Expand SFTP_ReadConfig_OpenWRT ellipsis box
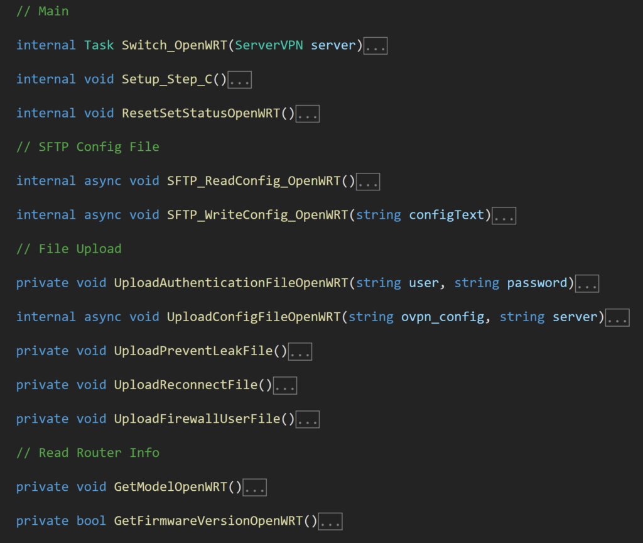 [x=368, y=182]
